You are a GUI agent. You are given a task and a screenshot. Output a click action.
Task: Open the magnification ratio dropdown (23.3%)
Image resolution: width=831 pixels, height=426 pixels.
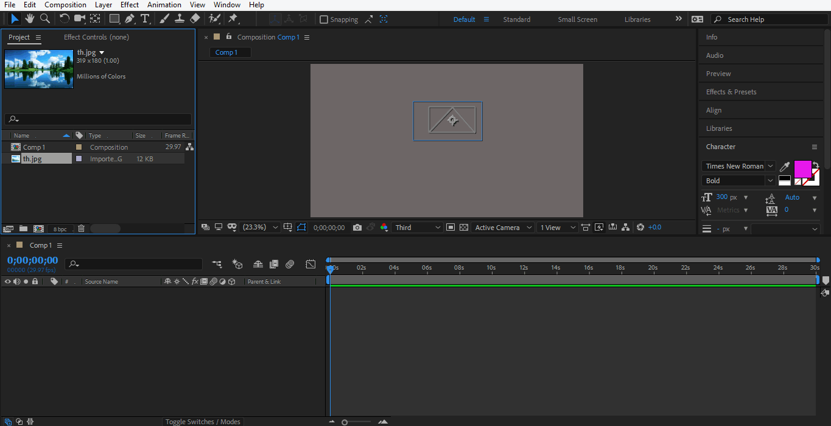point(260,228)
